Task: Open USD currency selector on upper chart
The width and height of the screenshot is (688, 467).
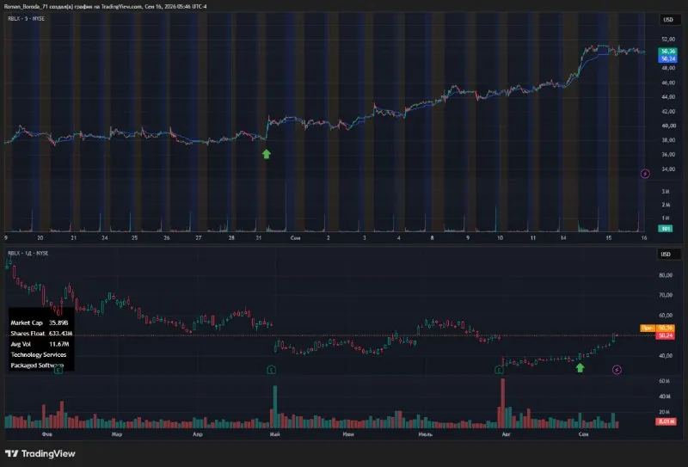Action: pos(668,20)
